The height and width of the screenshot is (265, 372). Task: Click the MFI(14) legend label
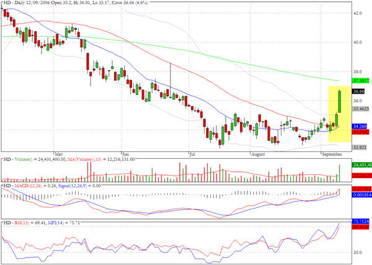(x=56, y=223)
